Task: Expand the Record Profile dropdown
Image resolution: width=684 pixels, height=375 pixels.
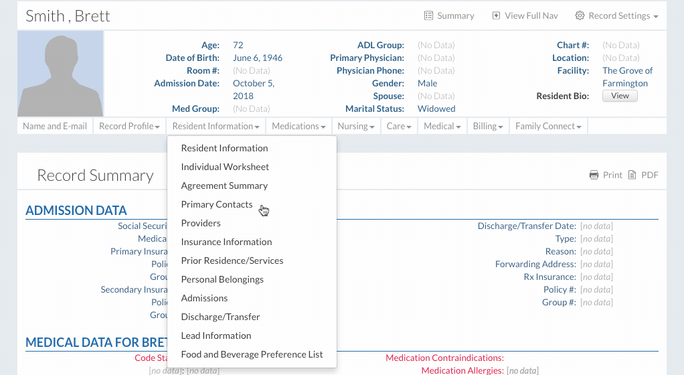Action: click(129, 126)
